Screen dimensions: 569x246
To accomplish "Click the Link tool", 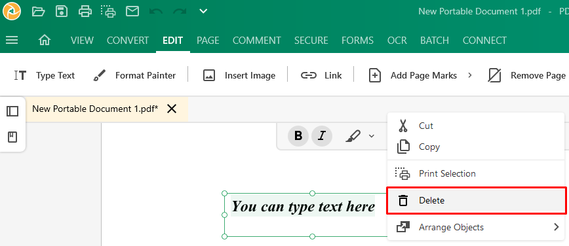I will (321, 75).
